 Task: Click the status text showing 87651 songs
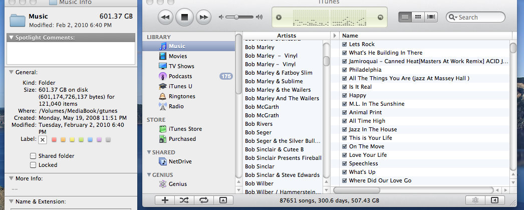point(329,200)
